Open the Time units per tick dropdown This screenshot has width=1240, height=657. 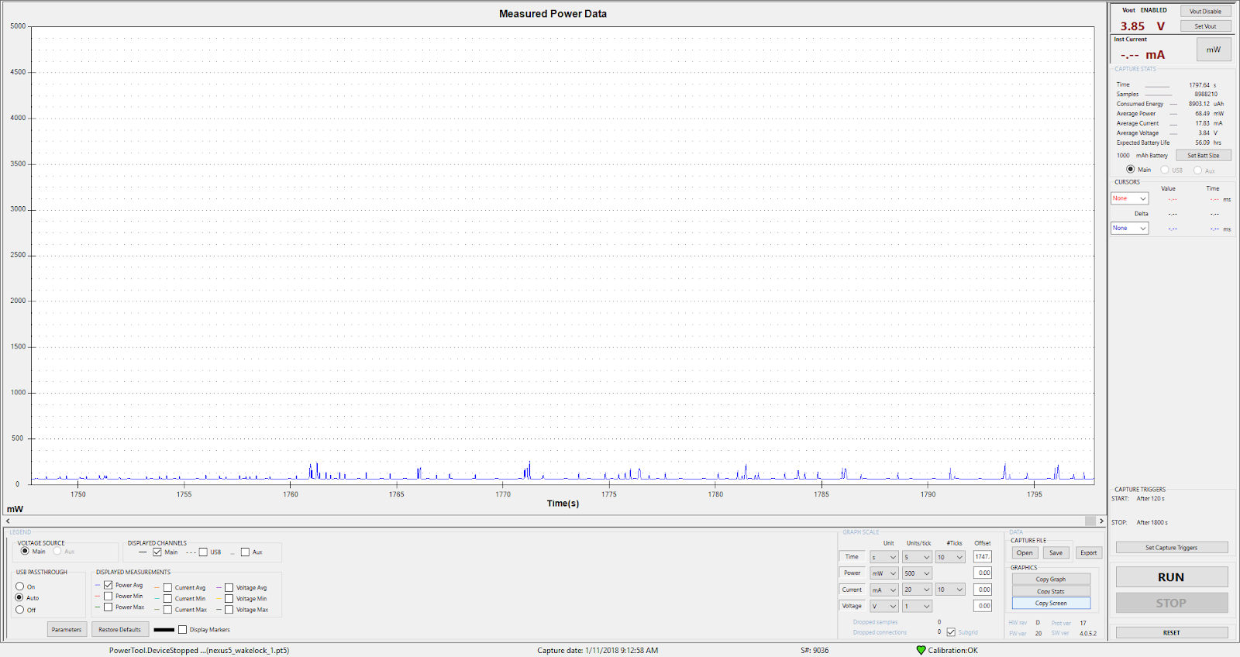917,557
